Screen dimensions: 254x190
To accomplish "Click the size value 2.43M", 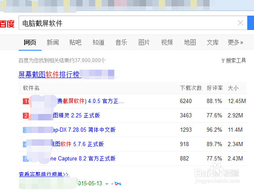I will tap(235, 158).
